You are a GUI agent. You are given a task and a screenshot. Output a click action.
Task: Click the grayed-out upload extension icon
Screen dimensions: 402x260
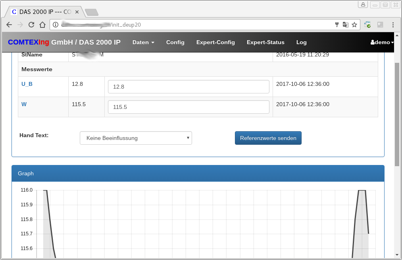(x=380, y=25)
